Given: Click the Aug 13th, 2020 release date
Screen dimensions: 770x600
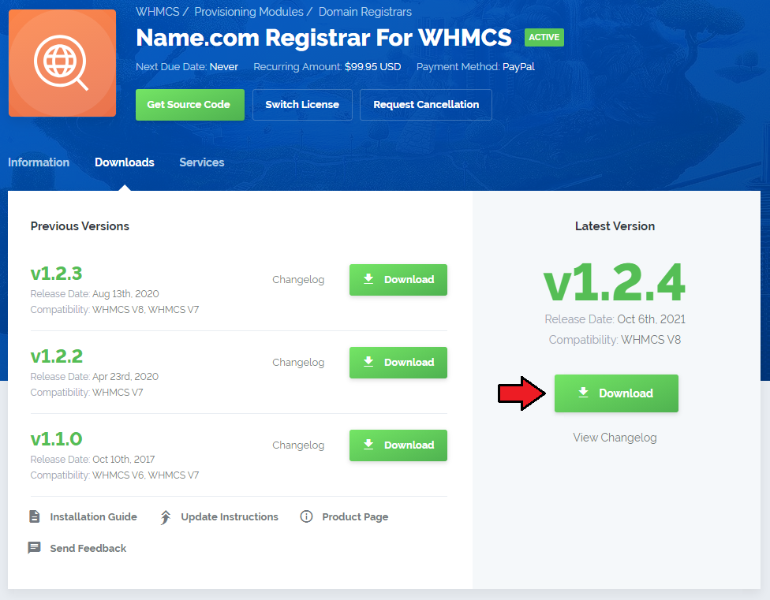Looking at the screenshot, I should [125, 294].
